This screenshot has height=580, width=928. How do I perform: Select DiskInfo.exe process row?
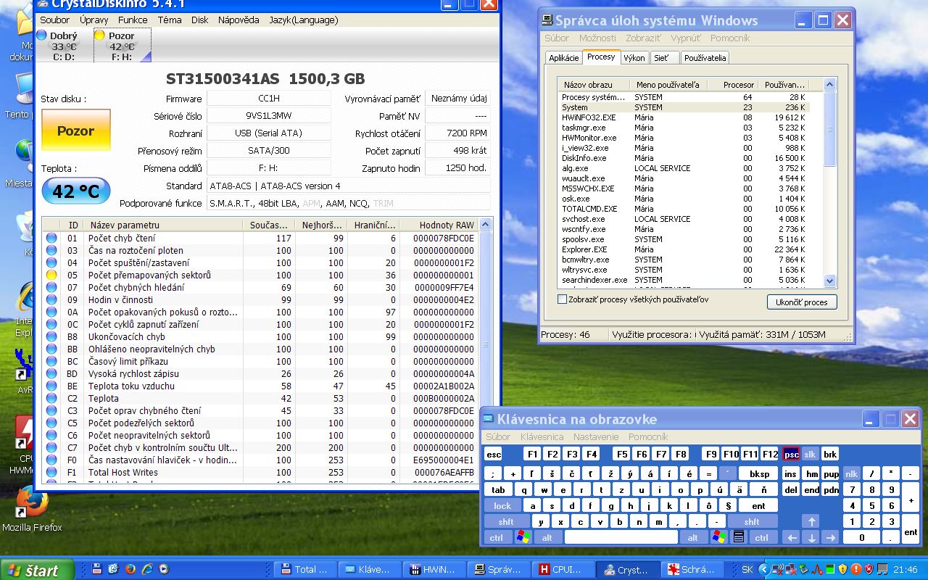(x=685, y=157)
